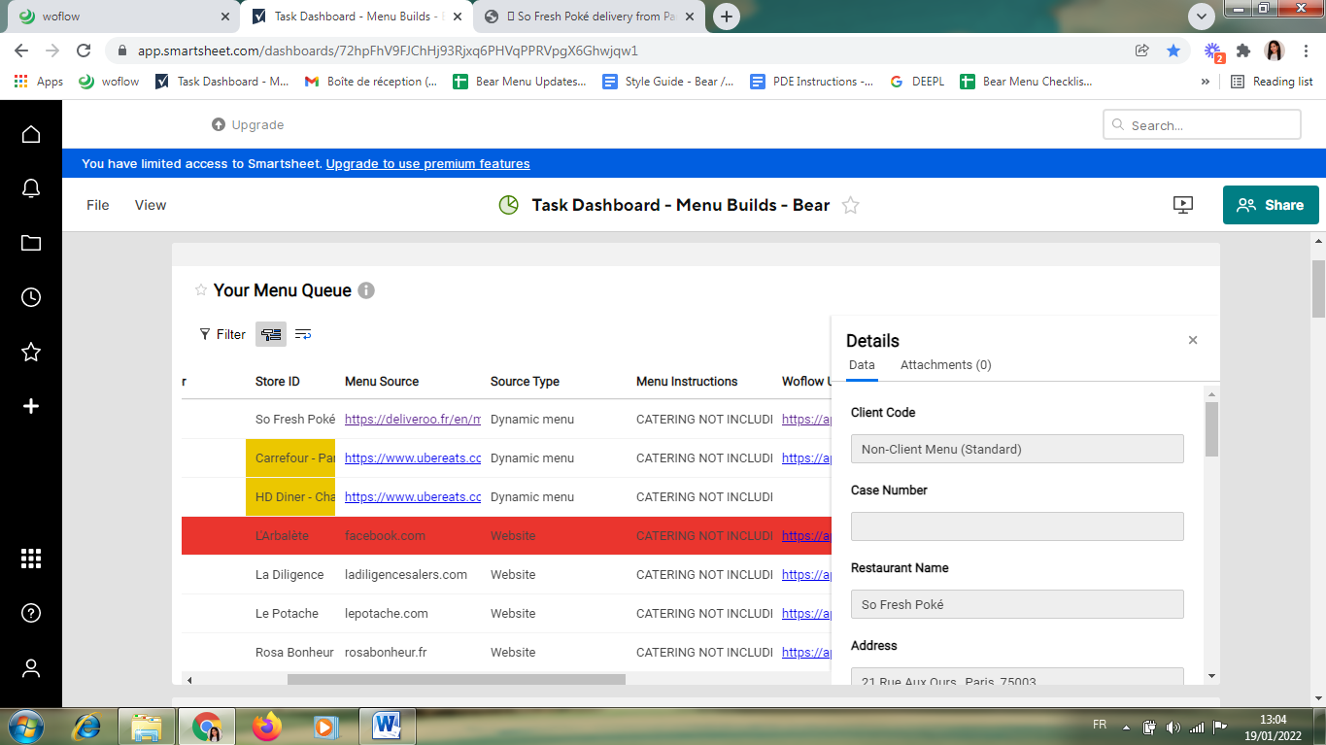Open the Filter dropdown

(222, 334)
